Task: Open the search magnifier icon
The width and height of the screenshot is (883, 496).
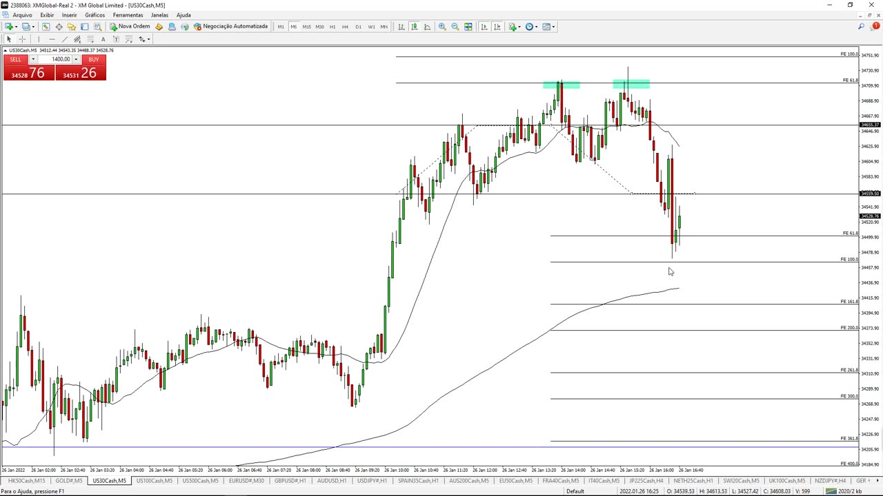Action: [861, 27]
